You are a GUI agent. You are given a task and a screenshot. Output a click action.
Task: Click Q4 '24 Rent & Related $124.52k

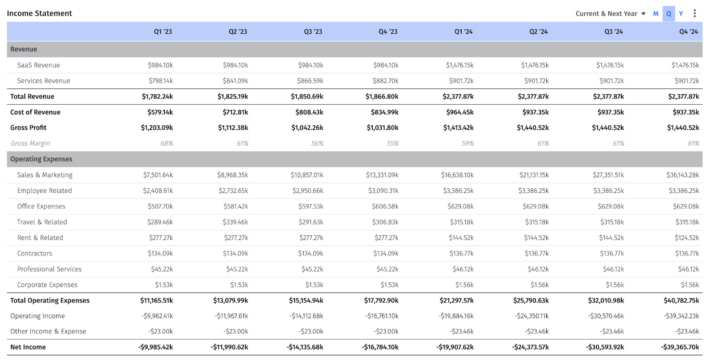687,238
